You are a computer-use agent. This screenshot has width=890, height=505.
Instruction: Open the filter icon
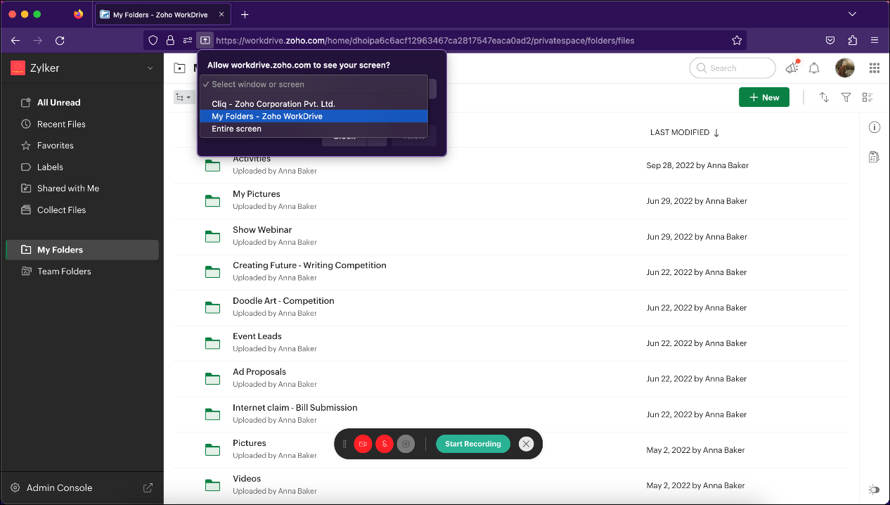click(x=846, y=97)
